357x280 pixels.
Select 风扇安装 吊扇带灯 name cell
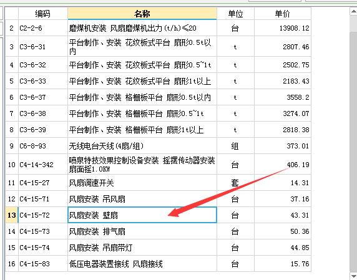[x=142, y=247]
